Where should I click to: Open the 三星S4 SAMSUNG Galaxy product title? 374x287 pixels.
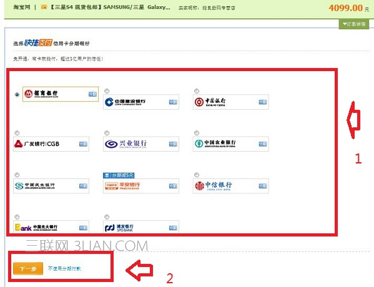[x=110, y=7]
